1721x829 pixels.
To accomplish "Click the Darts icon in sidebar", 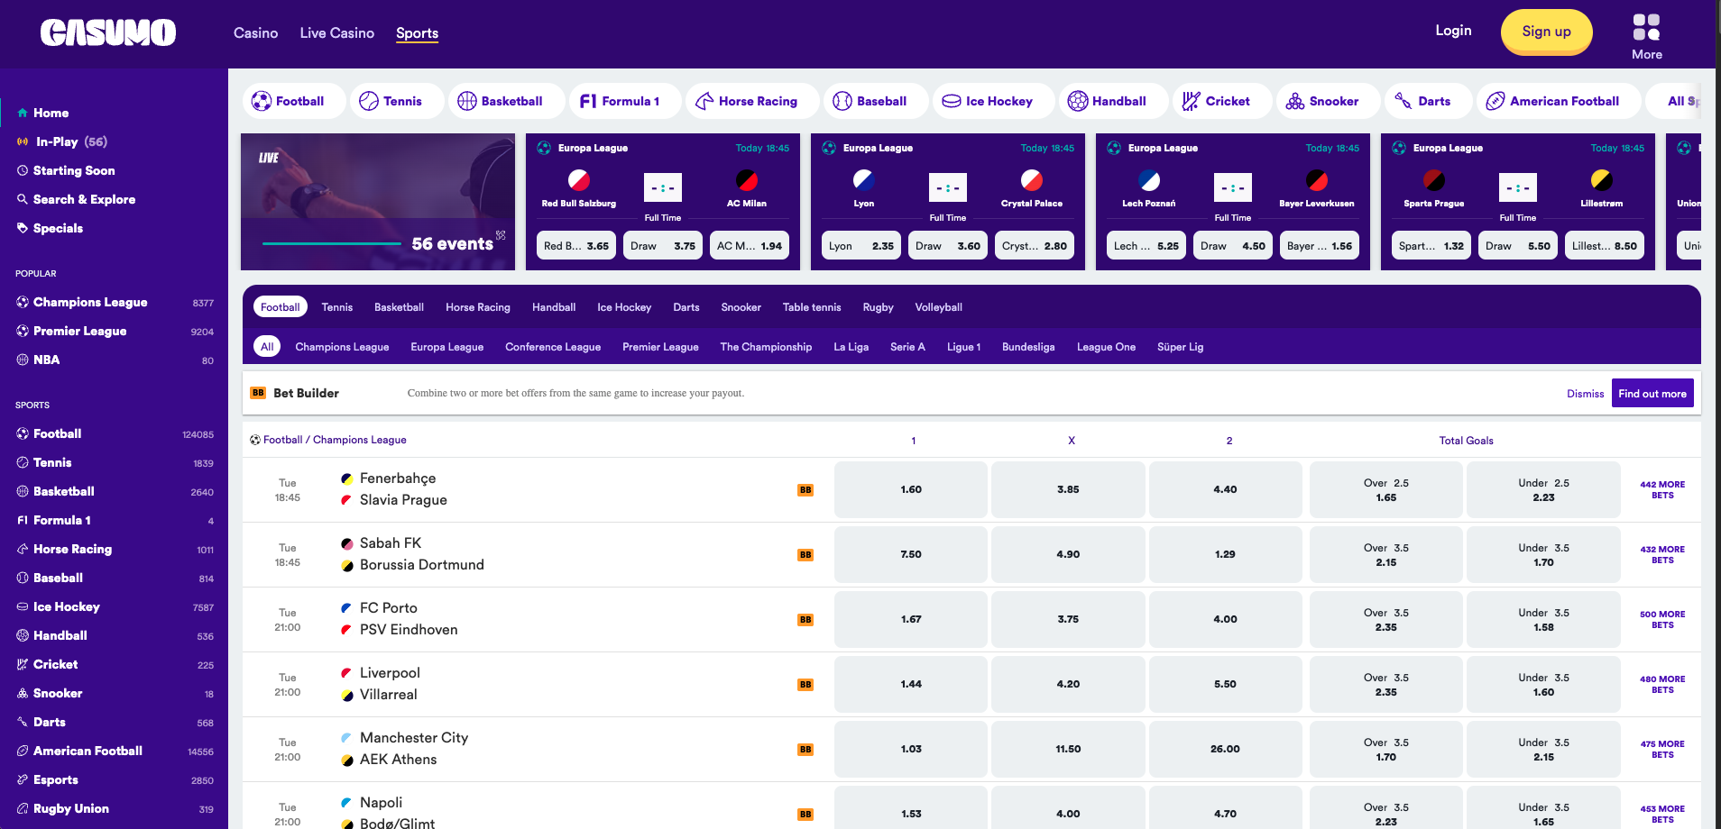I will coord(22,722).
